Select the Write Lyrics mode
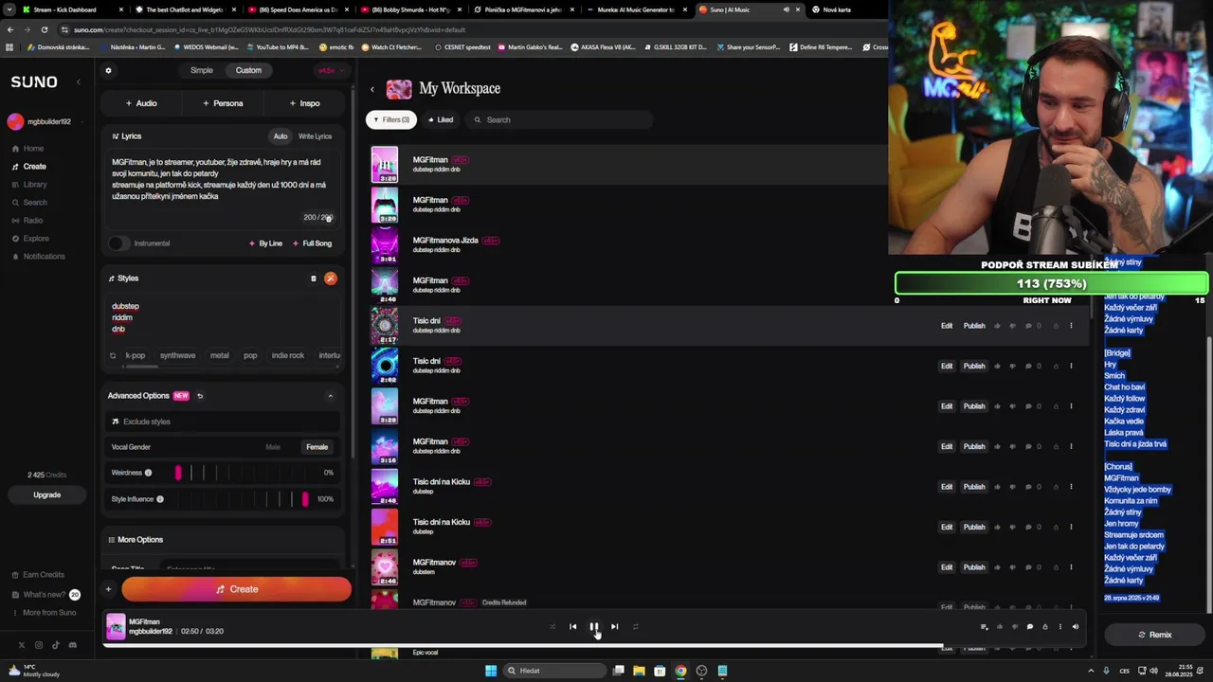Viewport: 1213px width, 682px height. 315,136
